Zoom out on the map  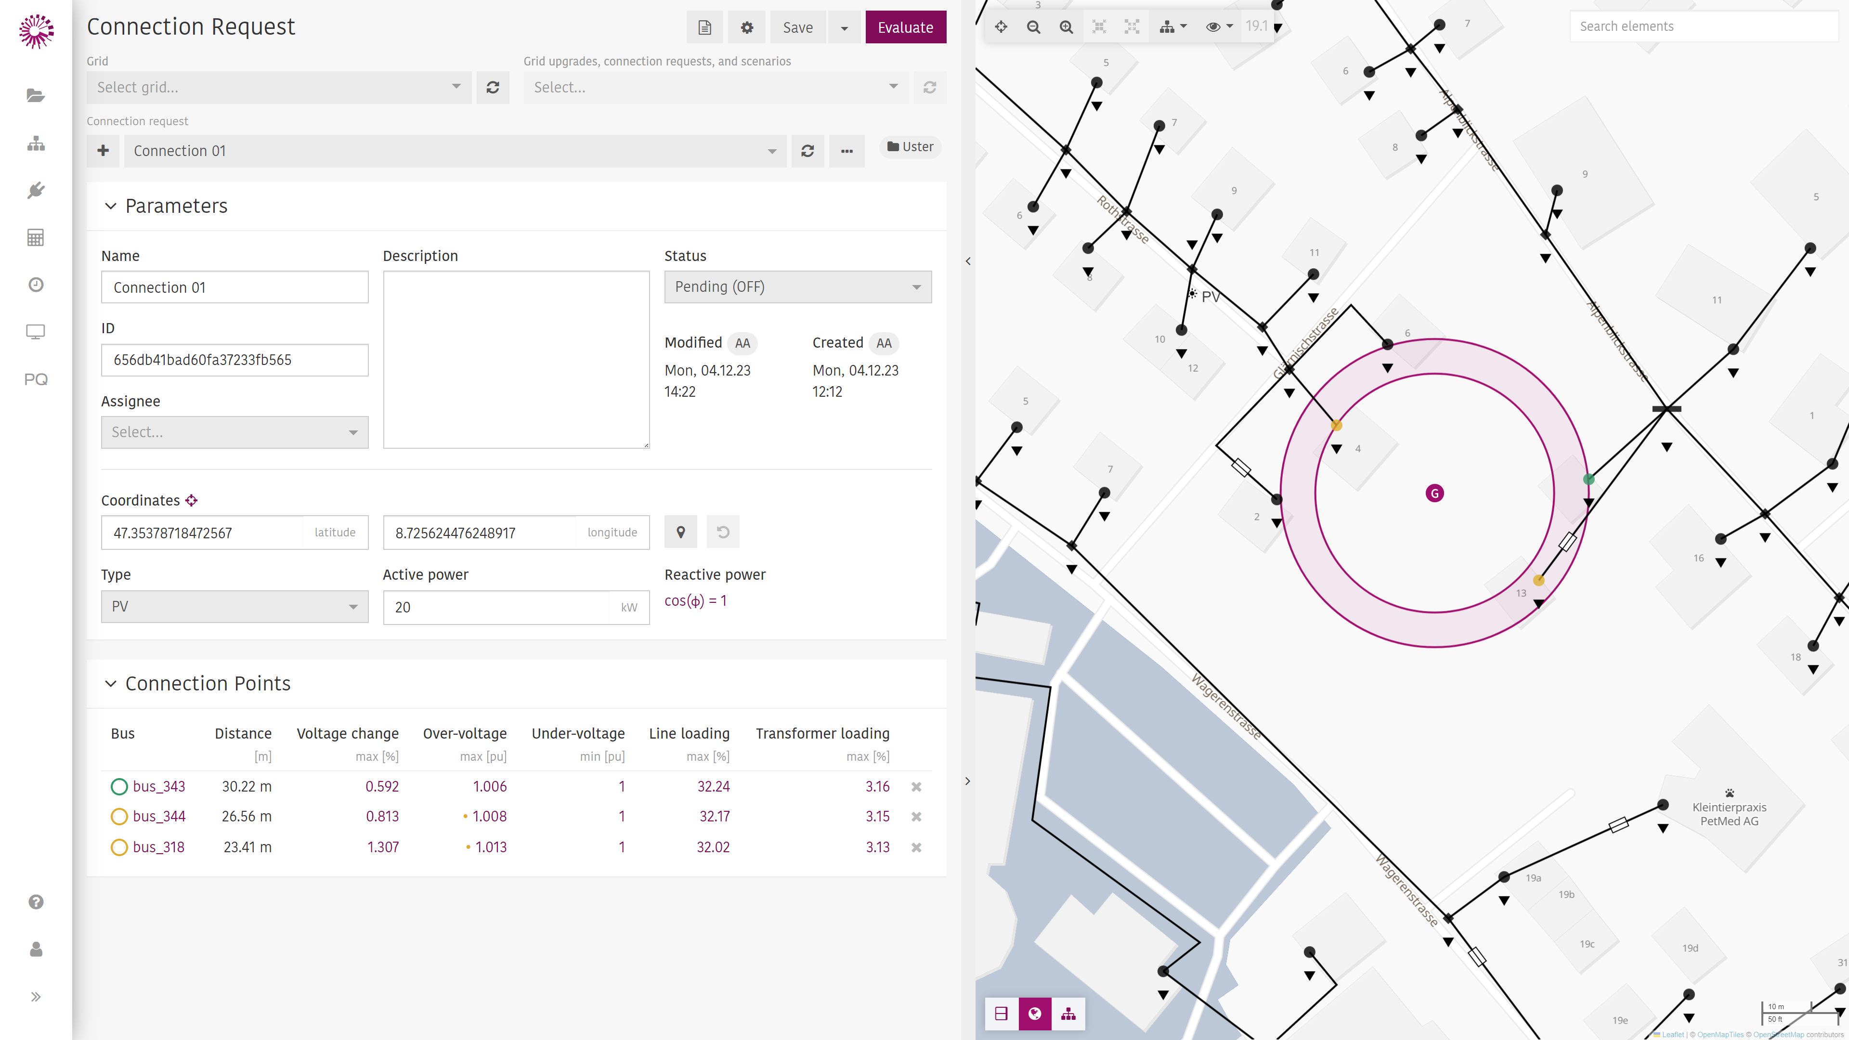(1034, 26)
